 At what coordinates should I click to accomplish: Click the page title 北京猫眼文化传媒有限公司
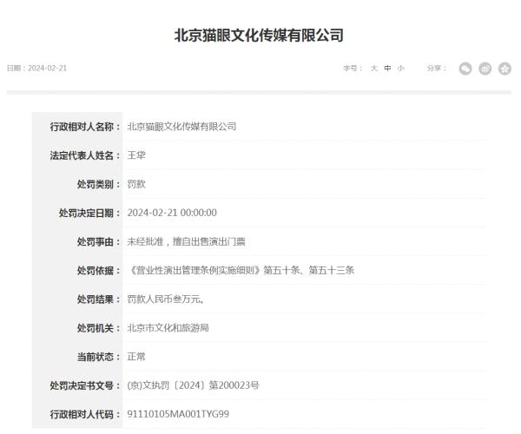point(259,36)
